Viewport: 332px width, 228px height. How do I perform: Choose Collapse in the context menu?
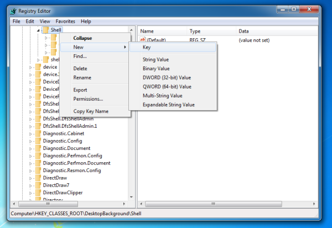tap(95, 38)
